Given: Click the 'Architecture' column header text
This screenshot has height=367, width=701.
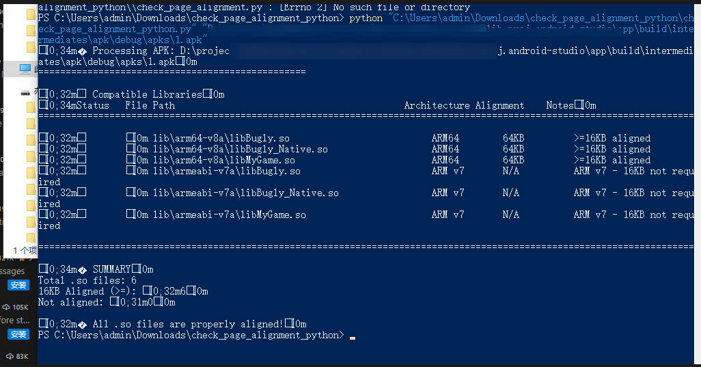Looking at the screenshot, I should point(437,105).
